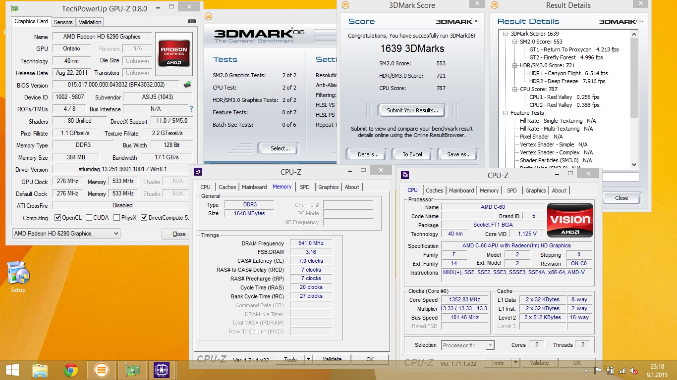This screenshot has height=380, width=677.
Task: Toggle the PhysX checkbox
Action: (x=117, y=218)
